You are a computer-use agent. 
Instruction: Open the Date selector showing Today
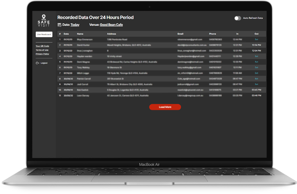(75, 25)
